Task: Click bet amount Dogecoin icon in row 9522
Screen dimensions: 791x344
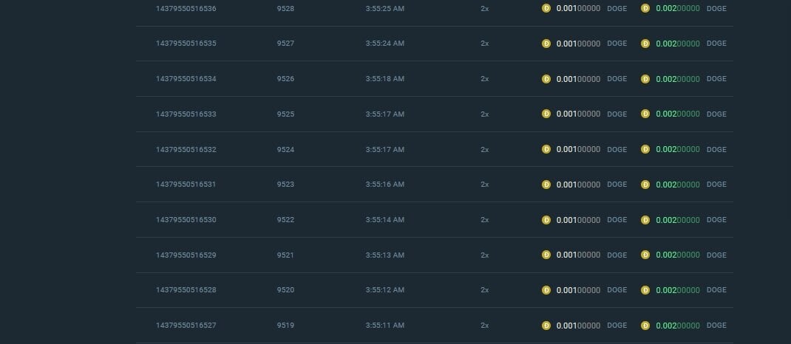Action: point(546,220)
